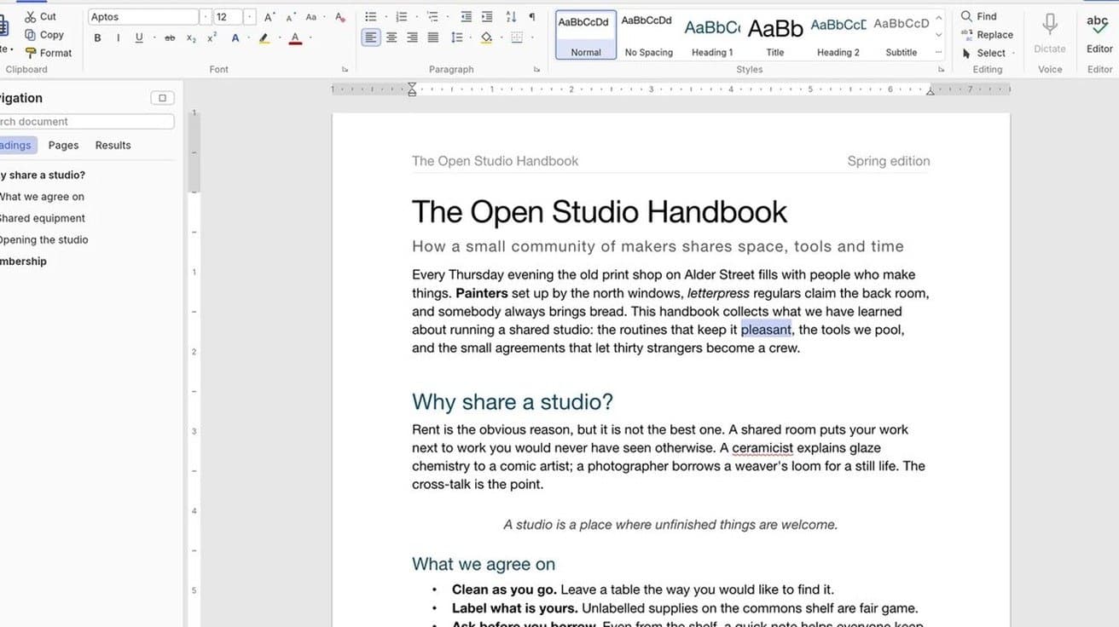This screenshot has width=1119, height=627.
Task: Decrease font size with the smaller A
Action: [x=290, y=17]
